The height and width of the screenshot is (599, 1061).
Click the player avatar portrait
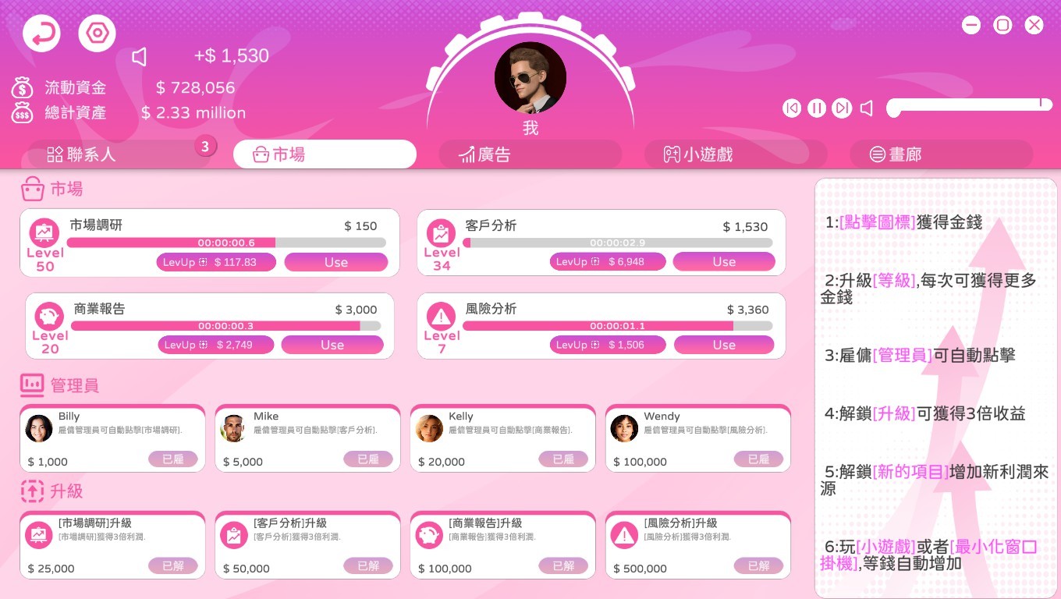coord(530,78)
